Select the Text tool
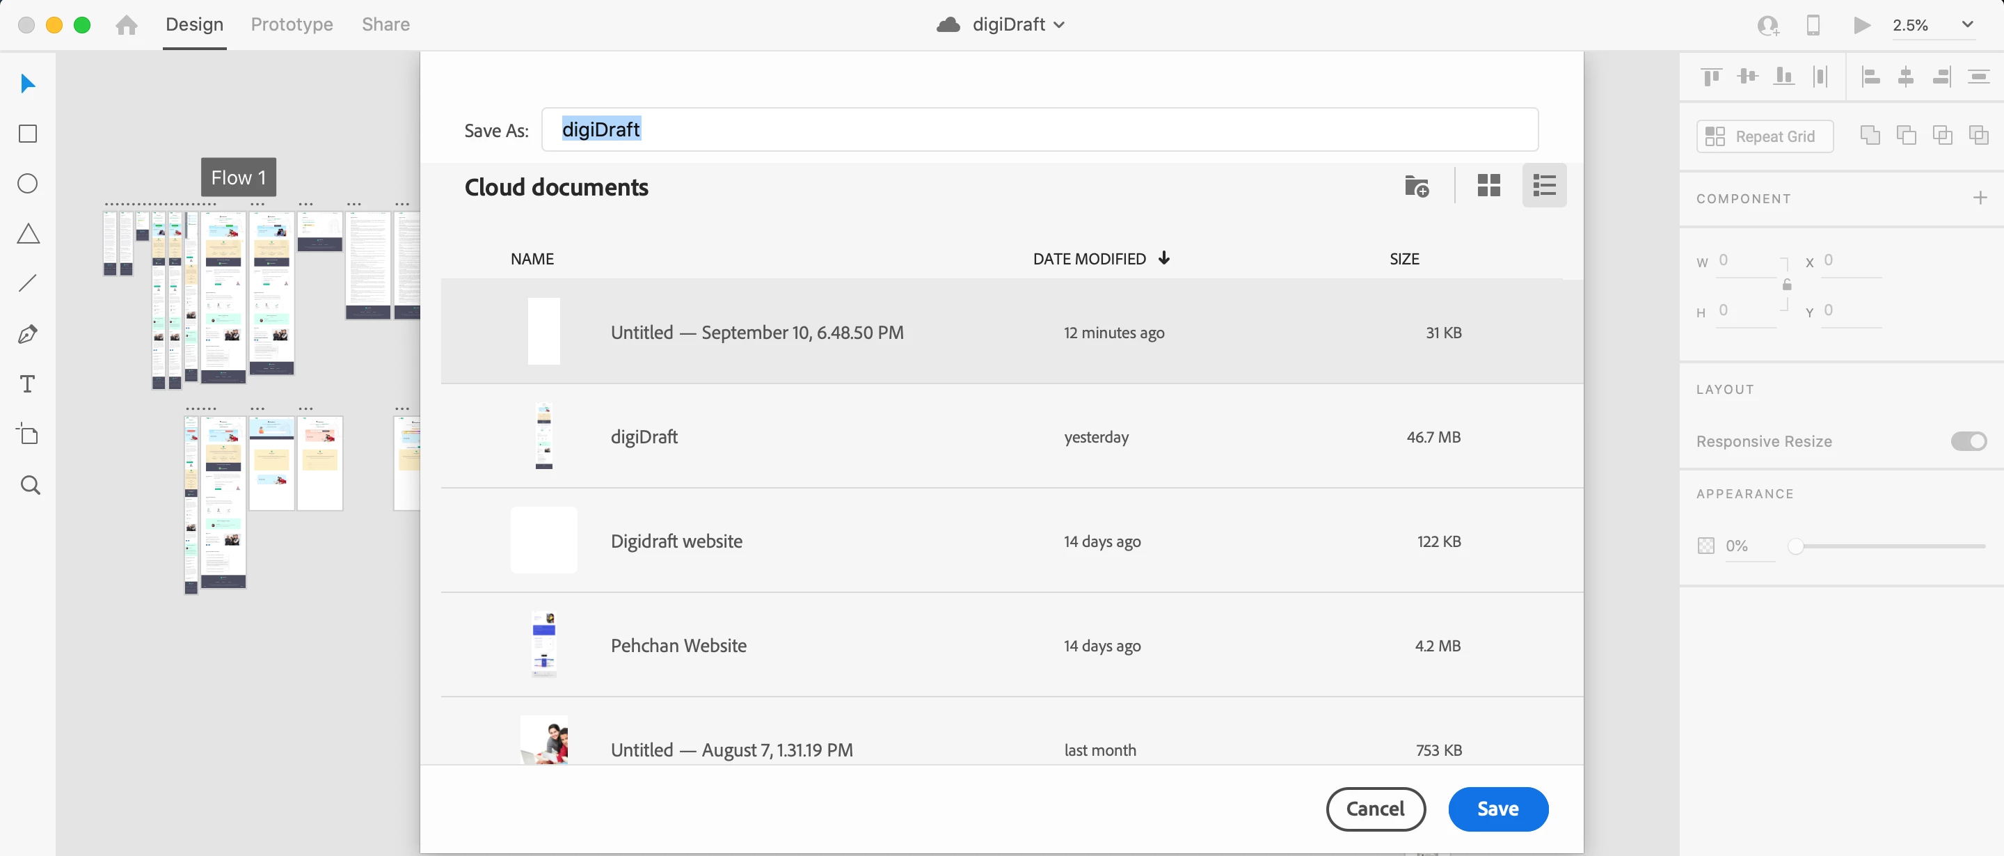 28,383
